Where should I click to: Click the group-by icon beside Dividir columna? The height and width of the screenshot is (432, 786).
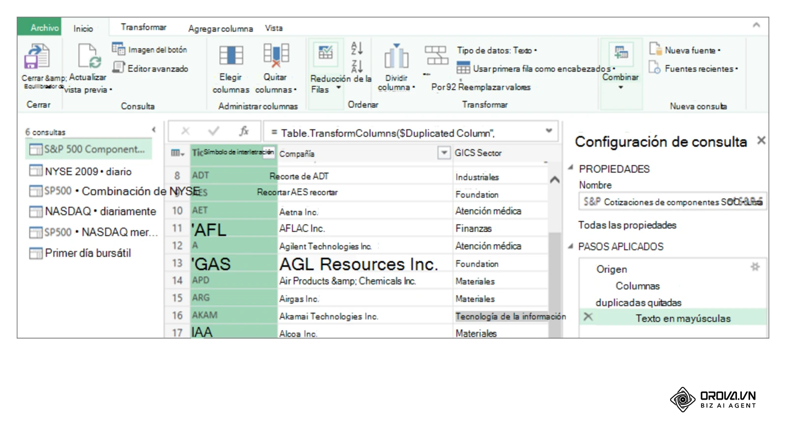tap(436, 55)
